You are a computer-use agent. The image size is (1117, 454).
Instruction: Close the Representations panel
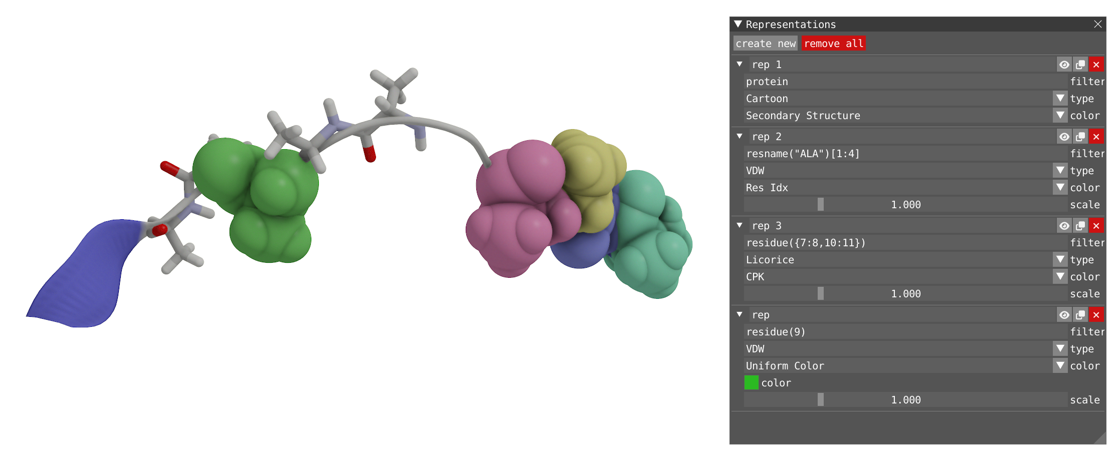point(1097,24)
